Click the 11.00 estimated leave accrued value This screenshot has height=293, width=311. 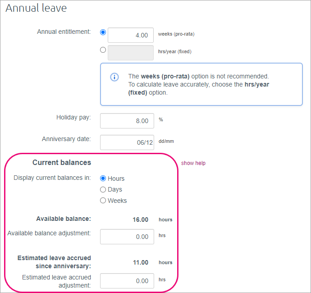pyautogui.click(x=140, y=262)
